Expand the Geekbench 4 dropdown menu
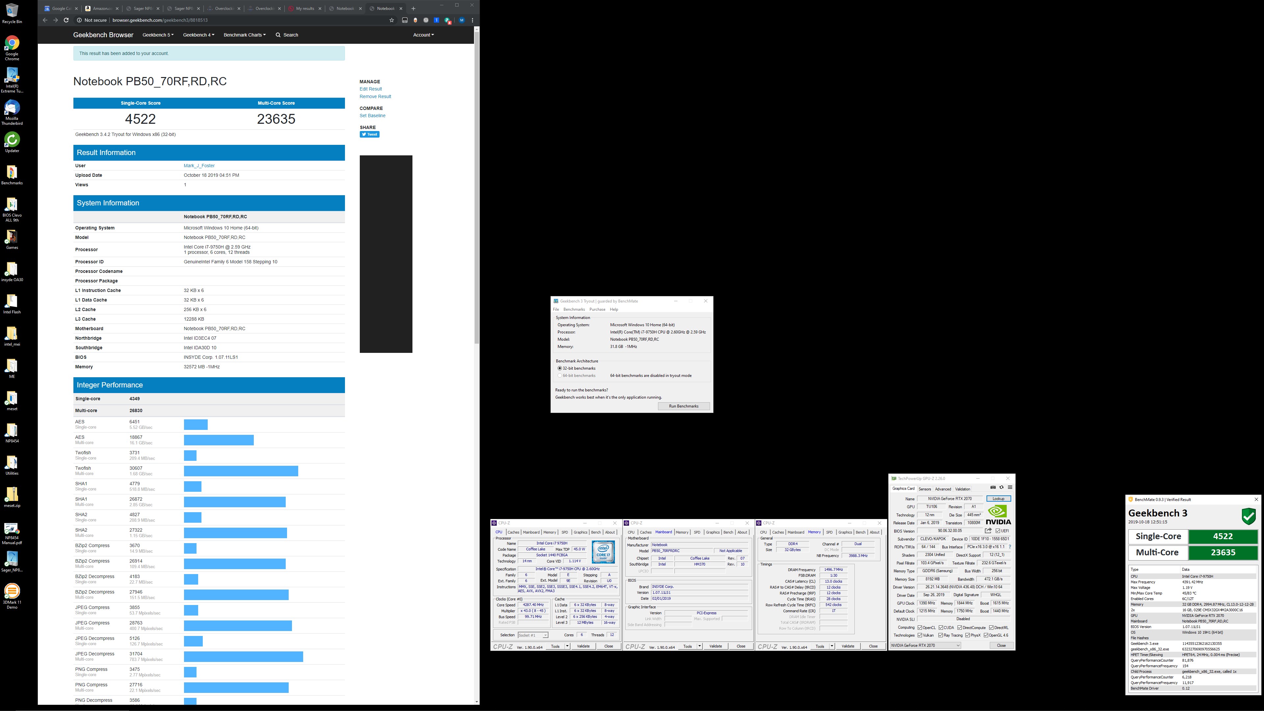Image resolution: width=1264 pixels, height=711 pixels. (x=199, y=35)
